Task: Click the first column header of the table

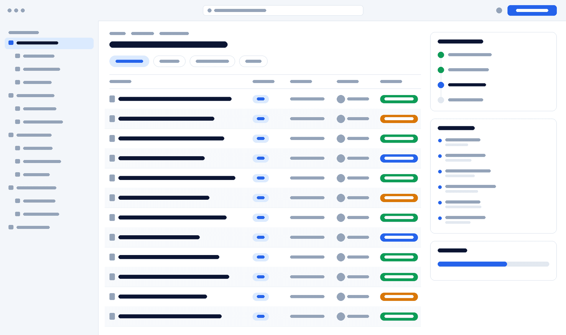Action: click(120, 81)
